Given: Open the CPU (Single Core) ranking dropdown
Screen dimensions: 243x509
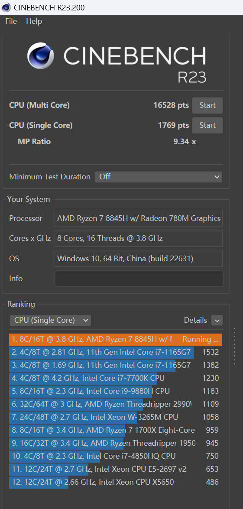Looking at the screenshot, I should pyautogui.click(x=50, y=321).
